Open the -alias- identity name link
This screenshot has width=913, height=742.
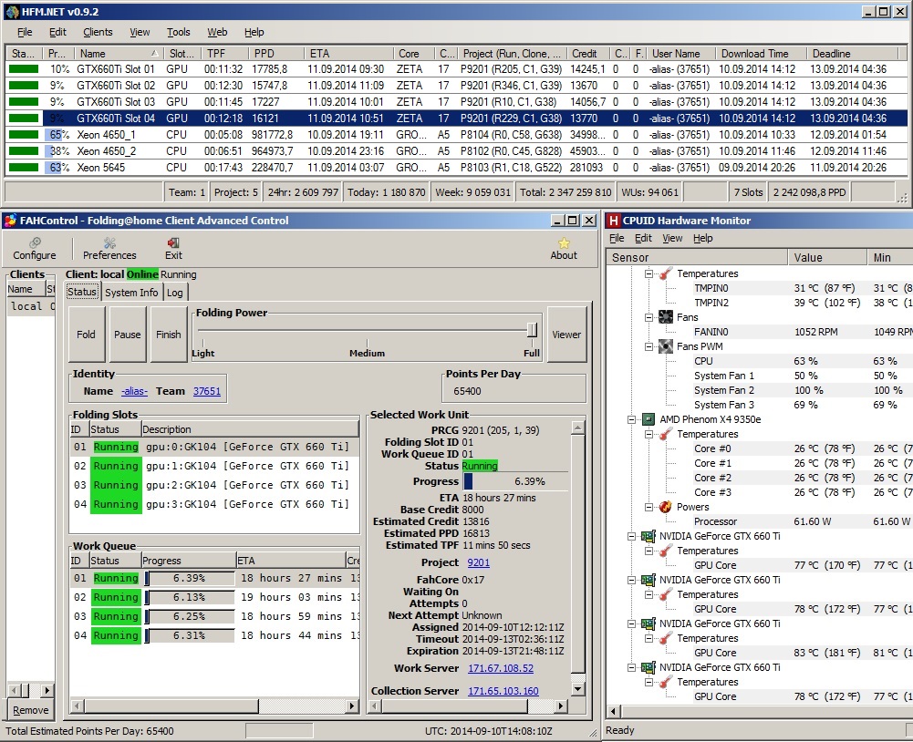point(134,391)
